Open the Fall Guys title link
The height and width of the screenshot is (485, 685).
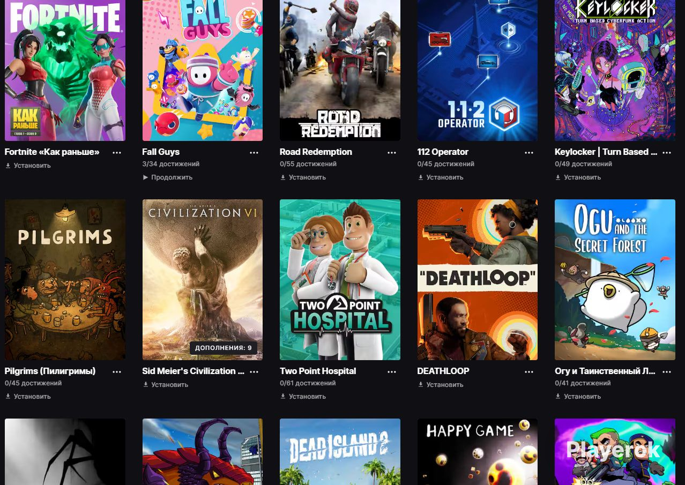click(161, 152)
